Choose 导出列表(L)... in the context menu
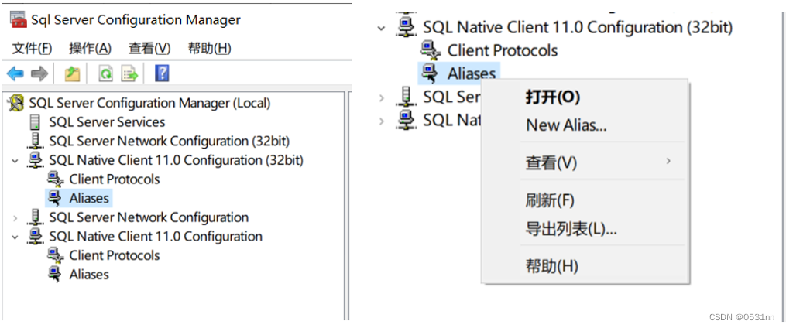The height and width of the screenshot is (328, 786). click(x=571, y=229)
